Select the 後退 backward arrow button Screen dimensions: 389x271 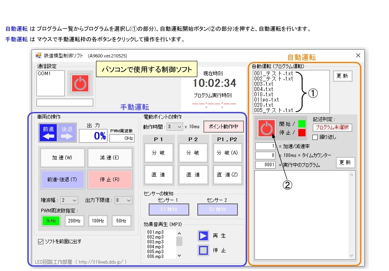(67, 133)
